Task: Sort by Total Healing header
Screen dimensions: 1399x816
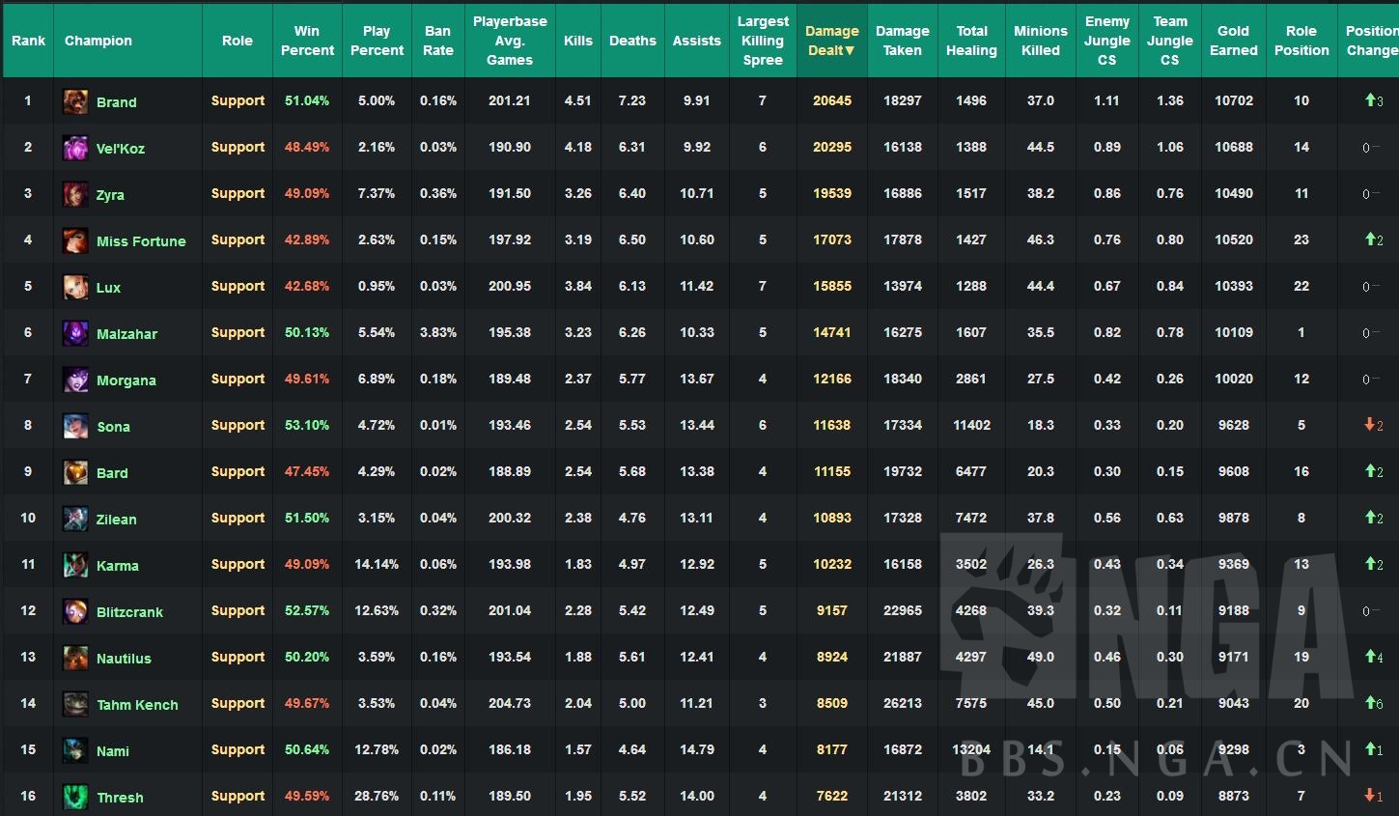Action: pyautogui.click(x=971, y=41)
